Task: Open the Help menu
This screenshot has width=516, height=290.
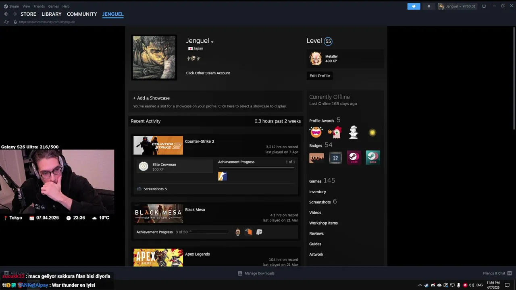Action: (x=66, y=6)
